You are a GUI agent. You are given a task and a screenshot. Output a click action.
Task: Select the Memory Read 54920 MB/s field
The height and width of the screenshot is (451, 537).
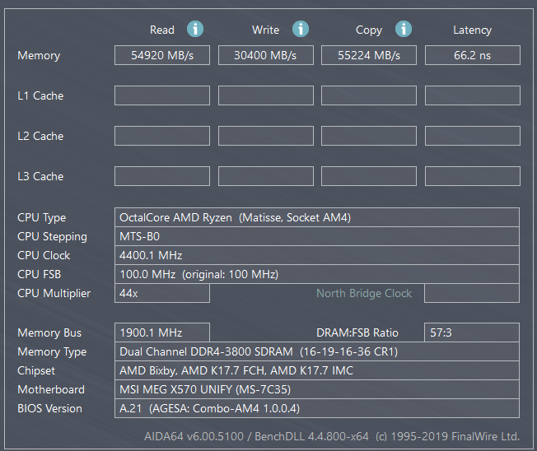pos(162,55)
